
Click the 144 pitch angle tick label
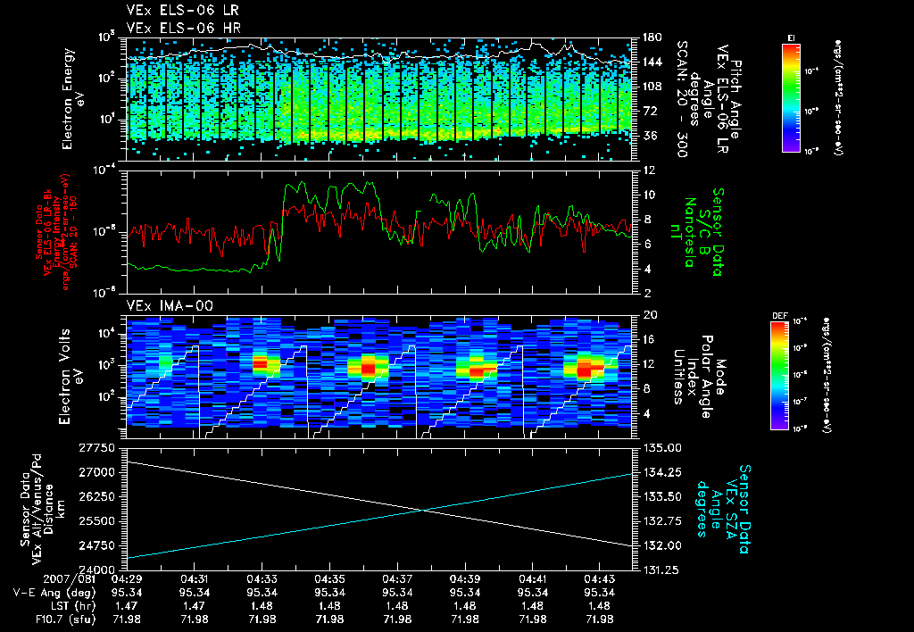[x=652, y=62]
